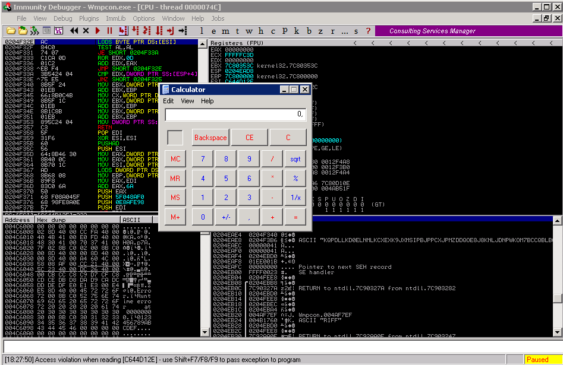Show call stack via 'k' button
The width and height of the screenshot is (563, 365).
297,31
